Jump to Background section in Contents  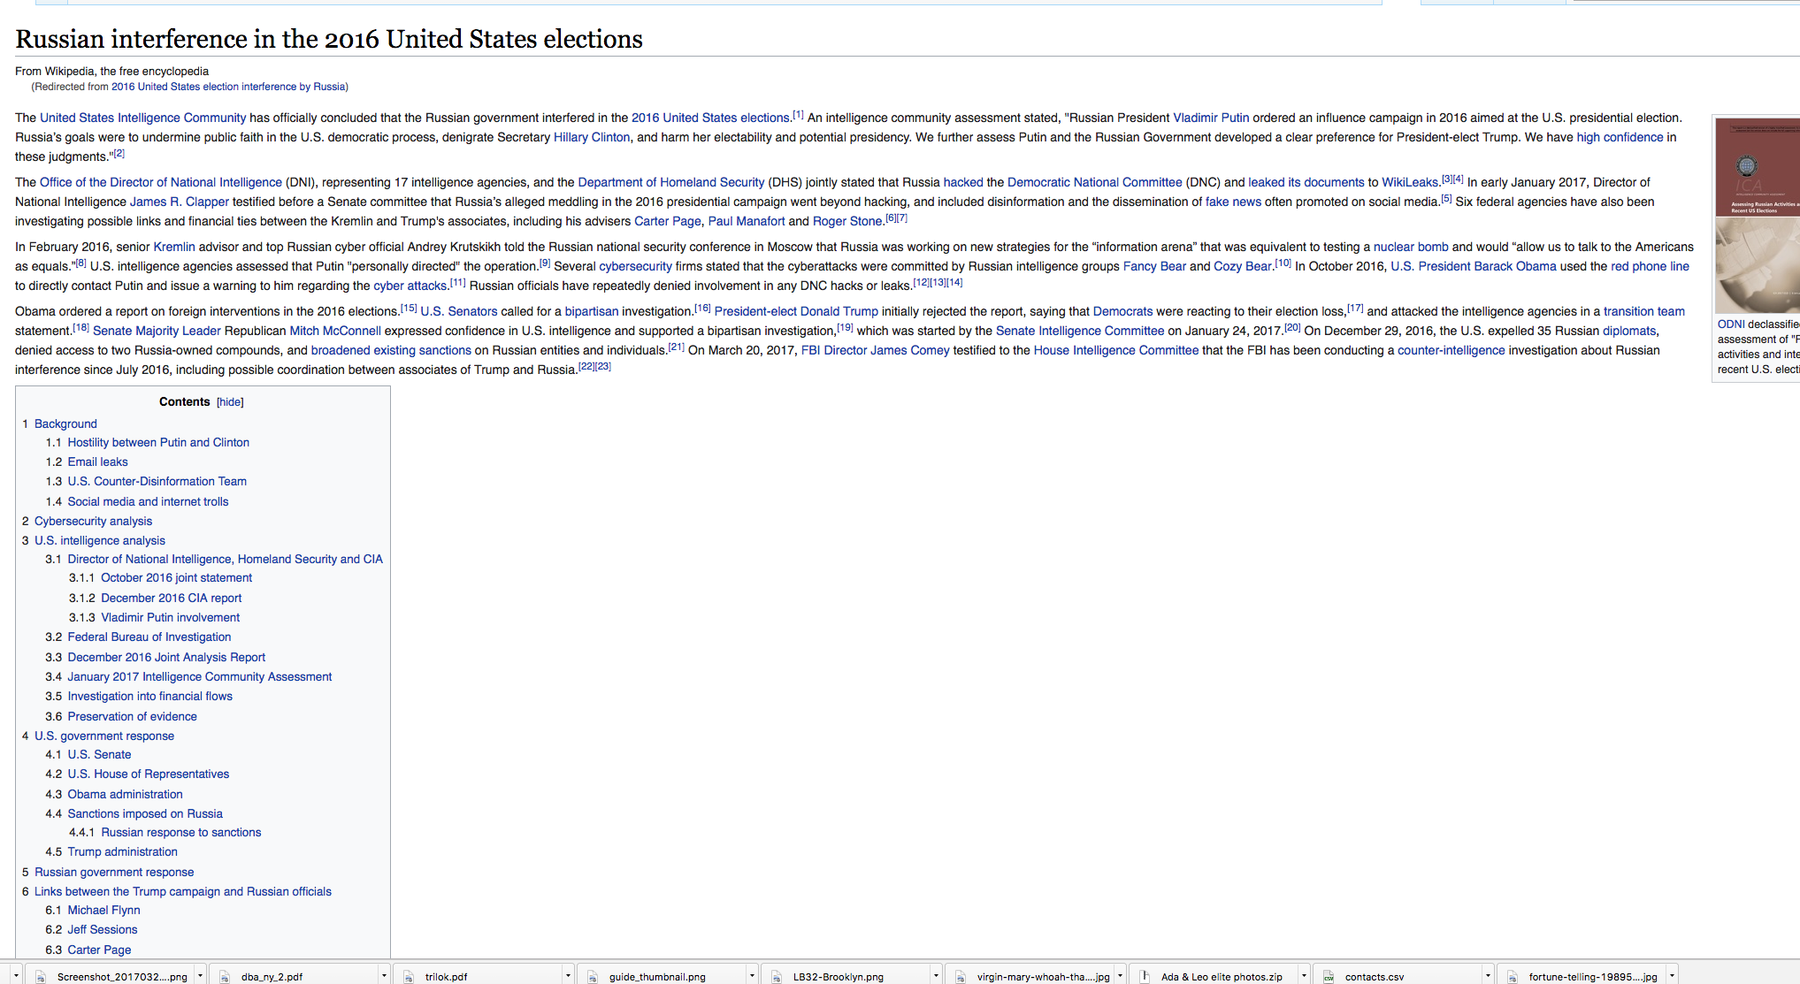tap(65, 423)
